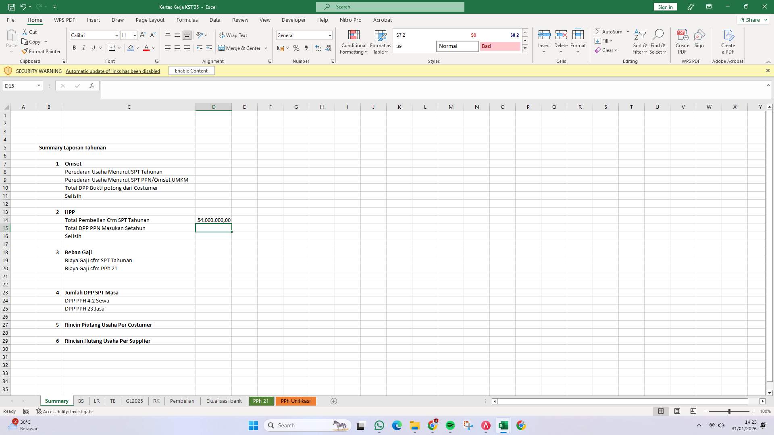This screenshot has height=435, width=774.
Task: Expand the Merge & Center dropdown
Action: [x=266, y=48]
